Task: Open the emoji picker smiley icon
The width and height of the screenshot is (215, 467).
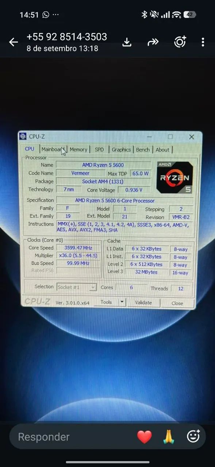Action: 193,436
